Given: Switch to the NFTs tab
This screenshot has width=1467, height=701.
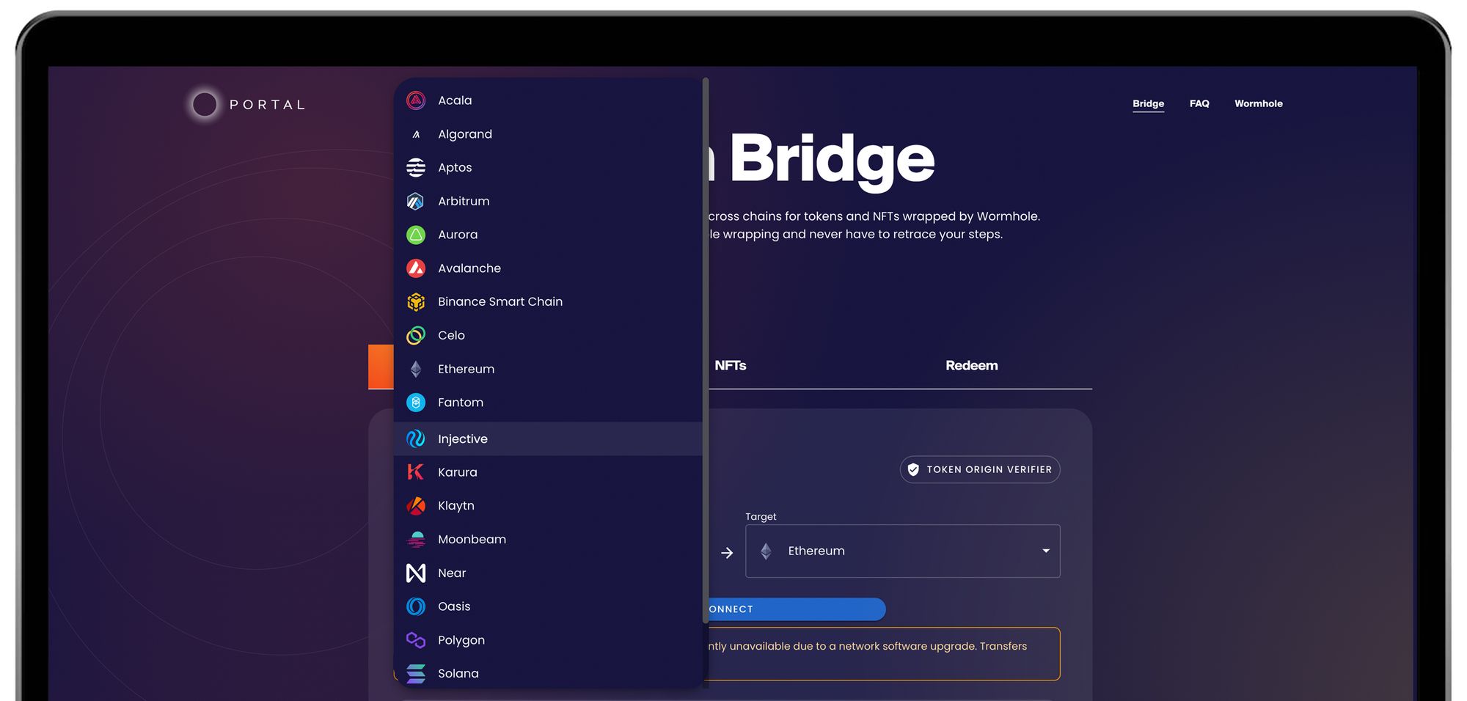Looking at the screenshot, I should [x=731, y=365].
